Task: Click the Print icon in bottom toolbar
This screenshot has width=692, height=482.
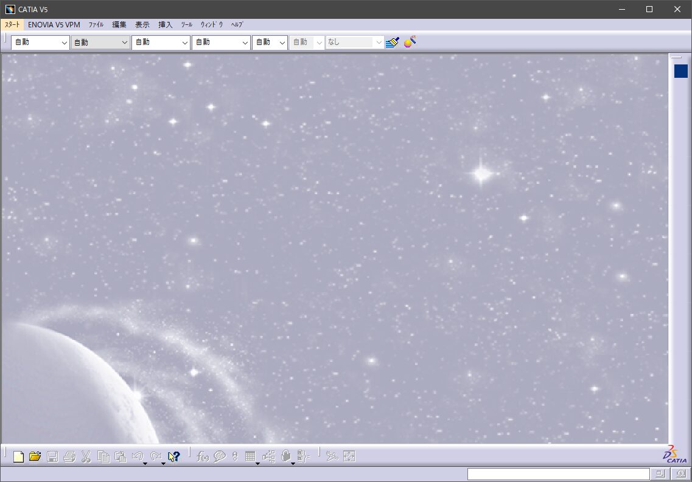Action: coord(69,456)
